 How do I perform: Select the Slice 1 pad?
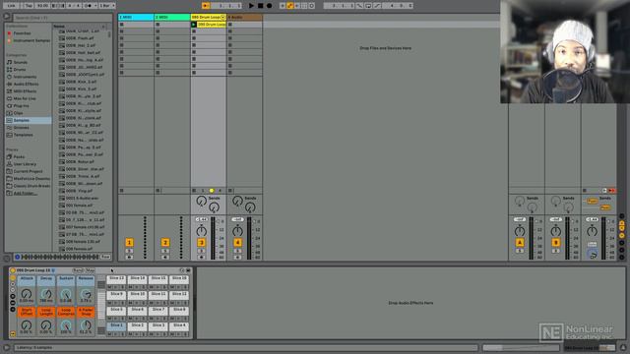pyautogui.click(x=116, y=325)
